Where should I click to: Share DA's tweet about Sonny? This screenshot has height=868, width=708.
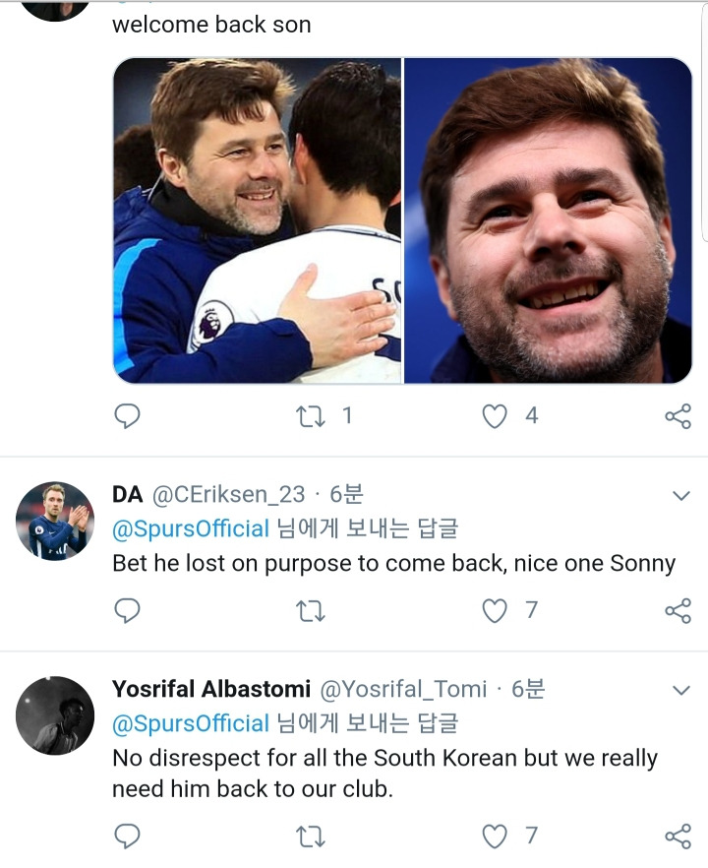point(678,611)
